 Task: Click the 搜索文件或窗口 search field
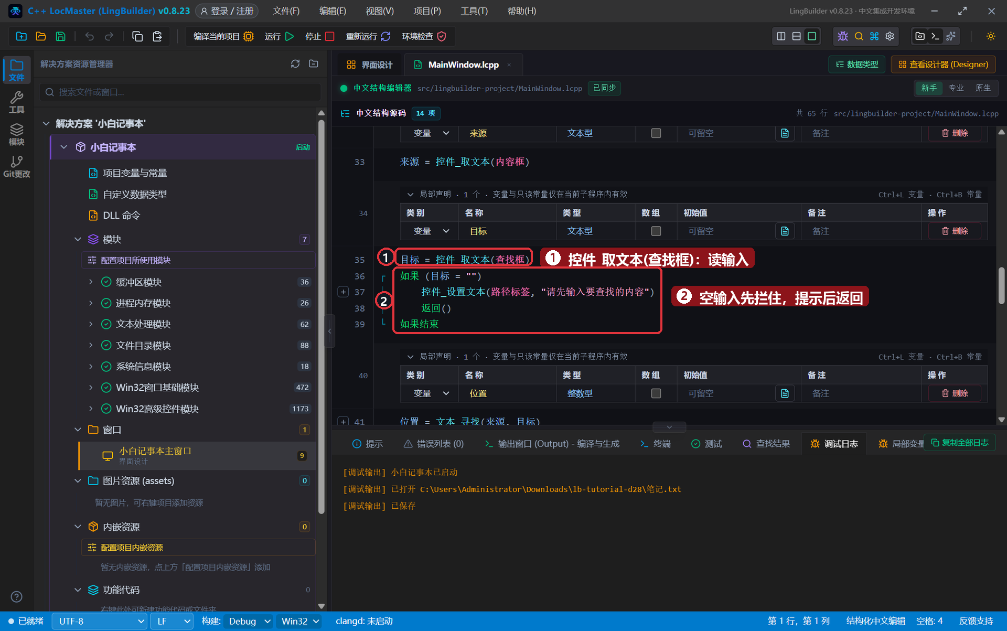click(180, 92)
